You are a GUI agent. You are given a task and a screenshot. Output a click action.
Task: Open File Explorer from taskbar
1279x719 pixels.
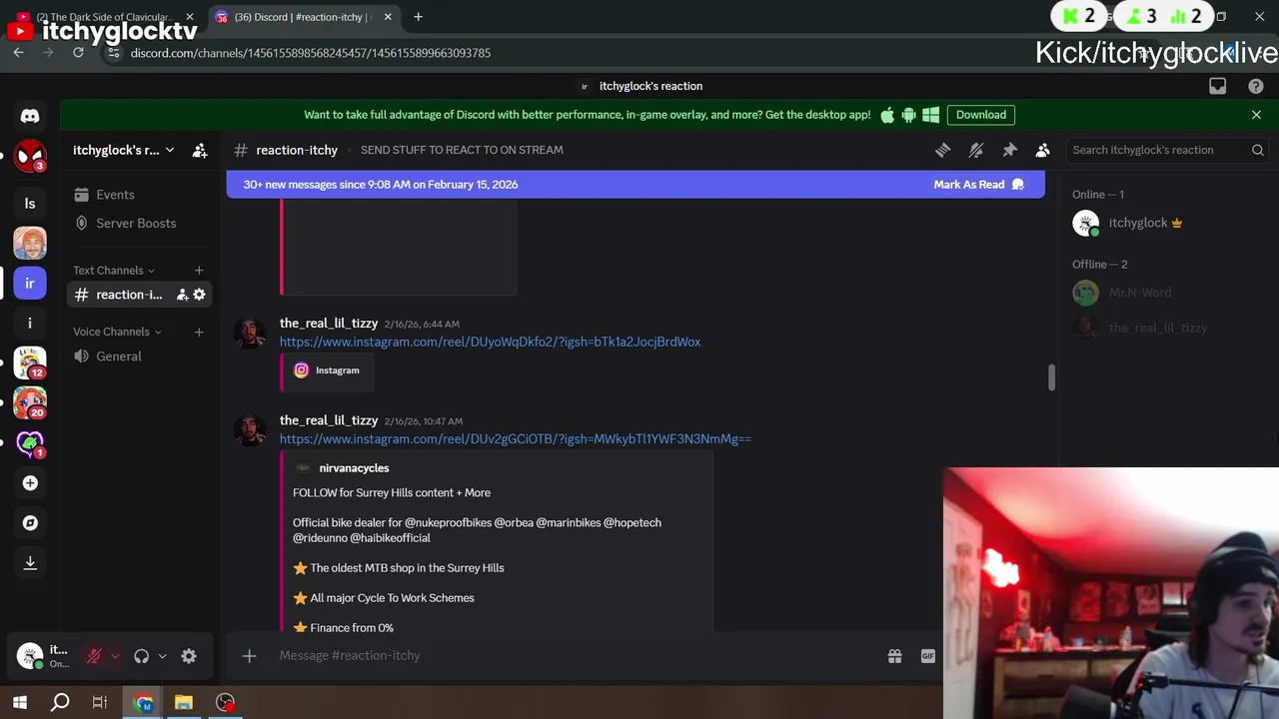(184, 703)
